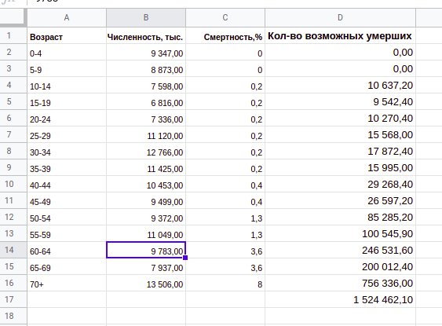Viewport: 442px width, 326px height.
Task: Select column D header
Action: click(340, 17)
